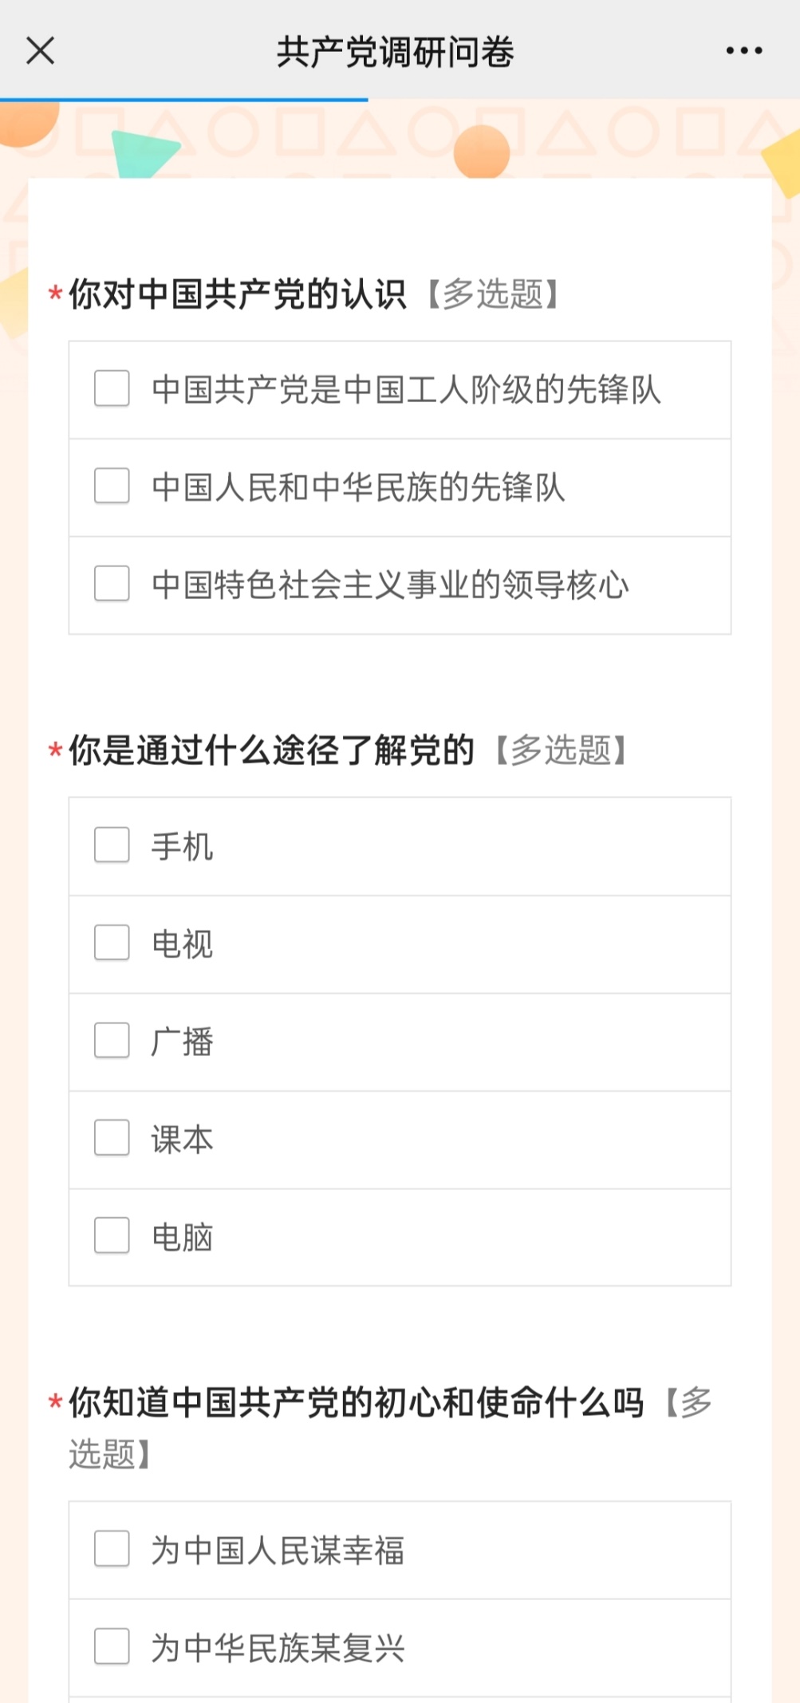This screenshot has width=800, height=1703.
Task: Check the 课本 option
Action: [112, 1138]
